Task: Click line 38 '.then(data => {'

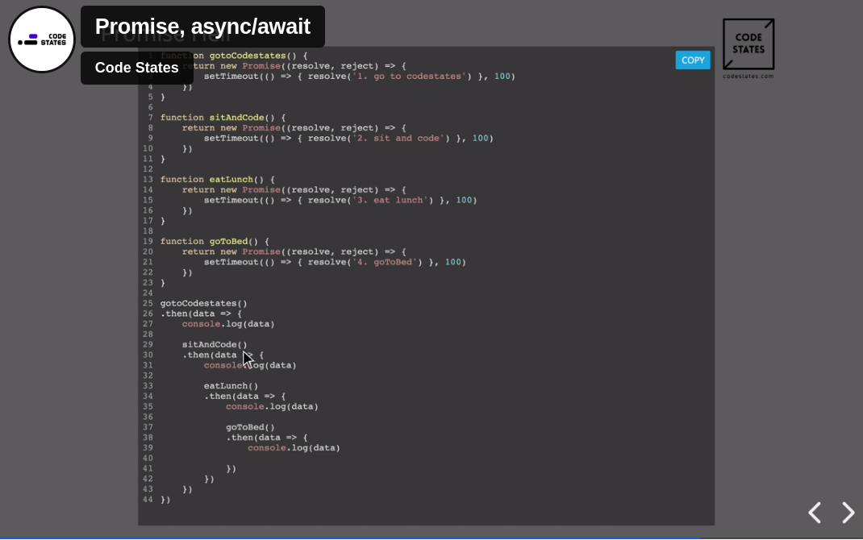Action: click(x=267, y=438)
